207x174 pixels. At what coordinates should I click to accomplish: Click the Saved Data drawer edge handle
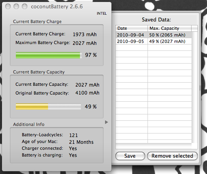click(x=200, y=88)
